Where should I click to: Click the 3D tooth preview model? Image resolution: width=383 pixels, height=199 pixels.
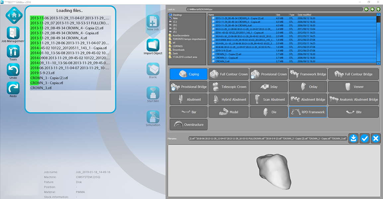274,171
